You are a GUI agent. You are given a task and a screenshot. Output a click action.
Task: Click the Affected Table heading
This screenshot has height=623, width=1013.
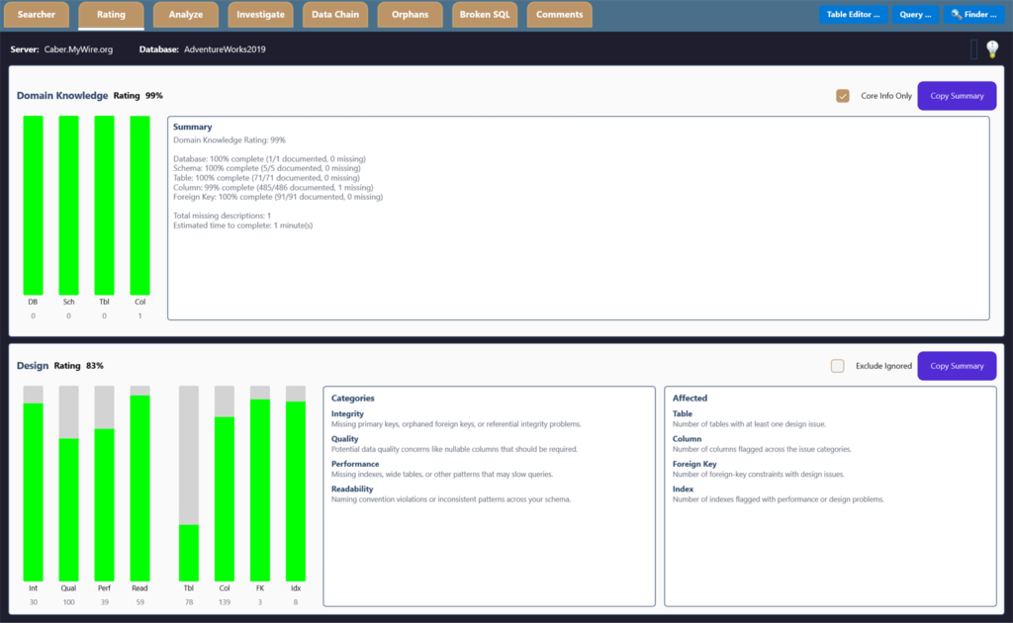pyautogui.click(x=683, y=413)
